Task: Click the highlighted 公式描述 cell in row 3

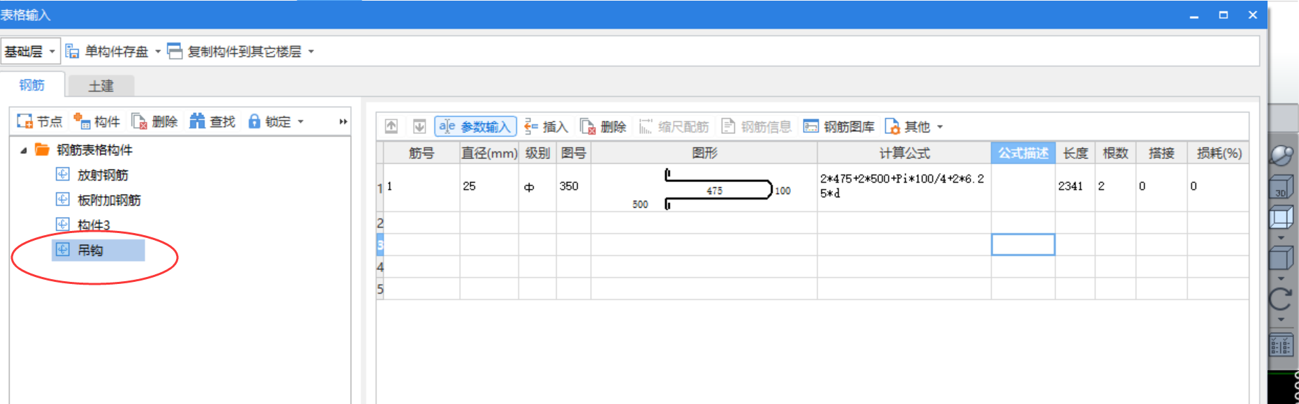Action: (1023, 245)
